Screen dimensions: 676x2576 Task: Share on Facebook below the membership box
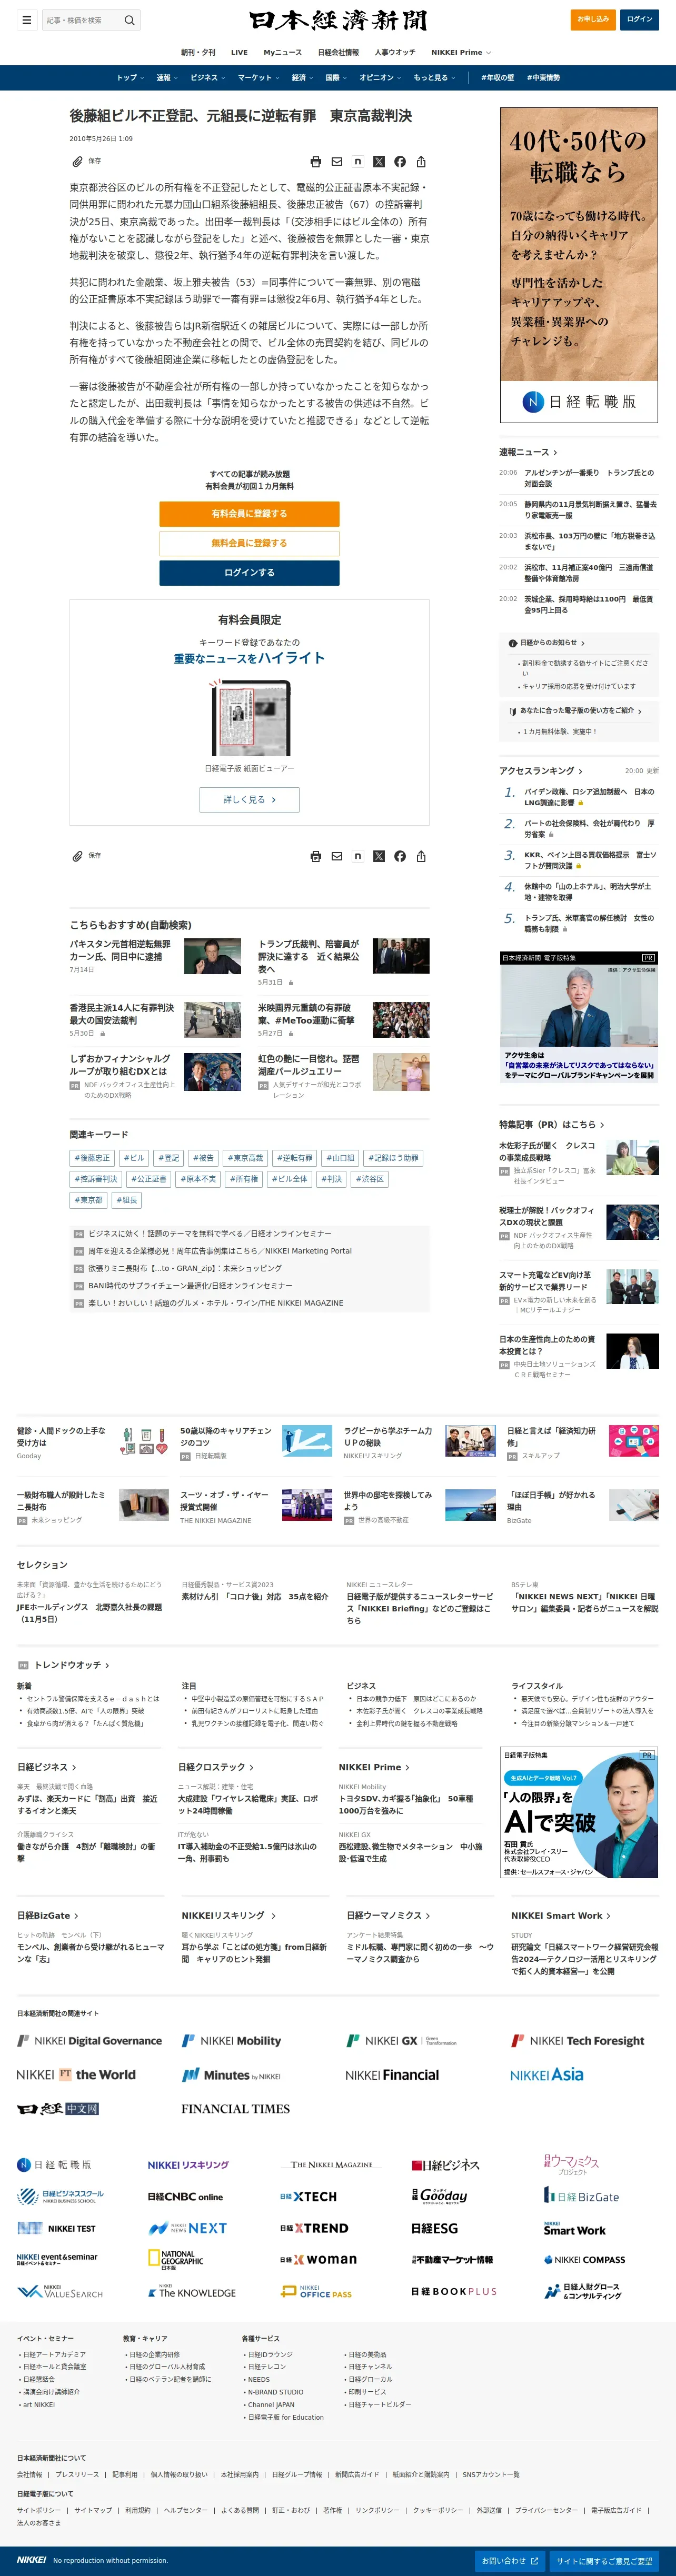pyautogui.click(x=400, y=857)
